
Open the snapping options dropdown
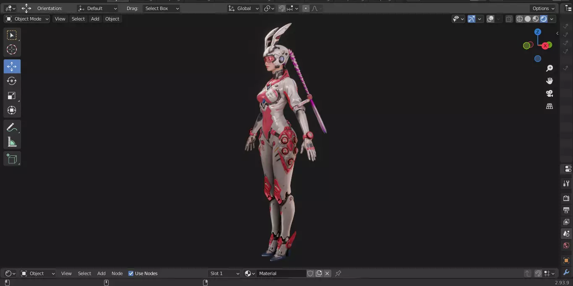pos(293,8)
